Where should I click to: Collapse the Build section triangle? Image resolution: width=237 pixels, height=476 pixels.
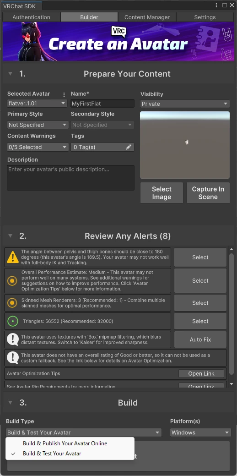tap(11, 403)
